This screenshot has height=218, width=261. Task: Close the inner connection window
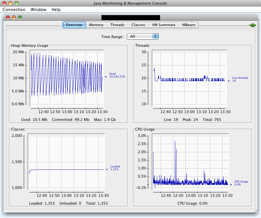pos(8,17)
